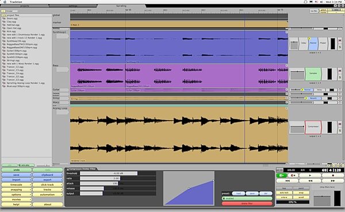
Task: Click the rewind transport button
Action: 310,180
